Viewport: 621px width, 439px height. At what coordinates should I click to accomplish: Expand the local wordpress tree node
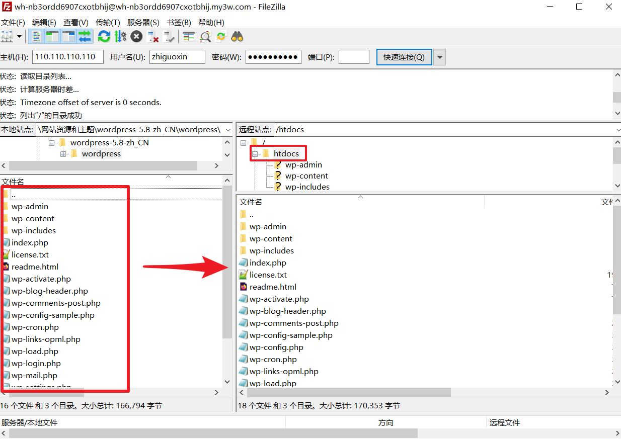[63, 154]
